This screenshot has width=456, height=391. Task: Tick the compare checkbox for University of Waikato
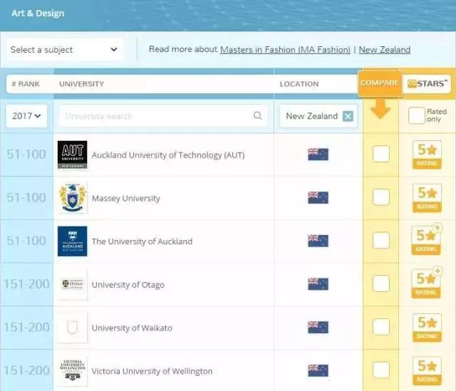point(381,327)
